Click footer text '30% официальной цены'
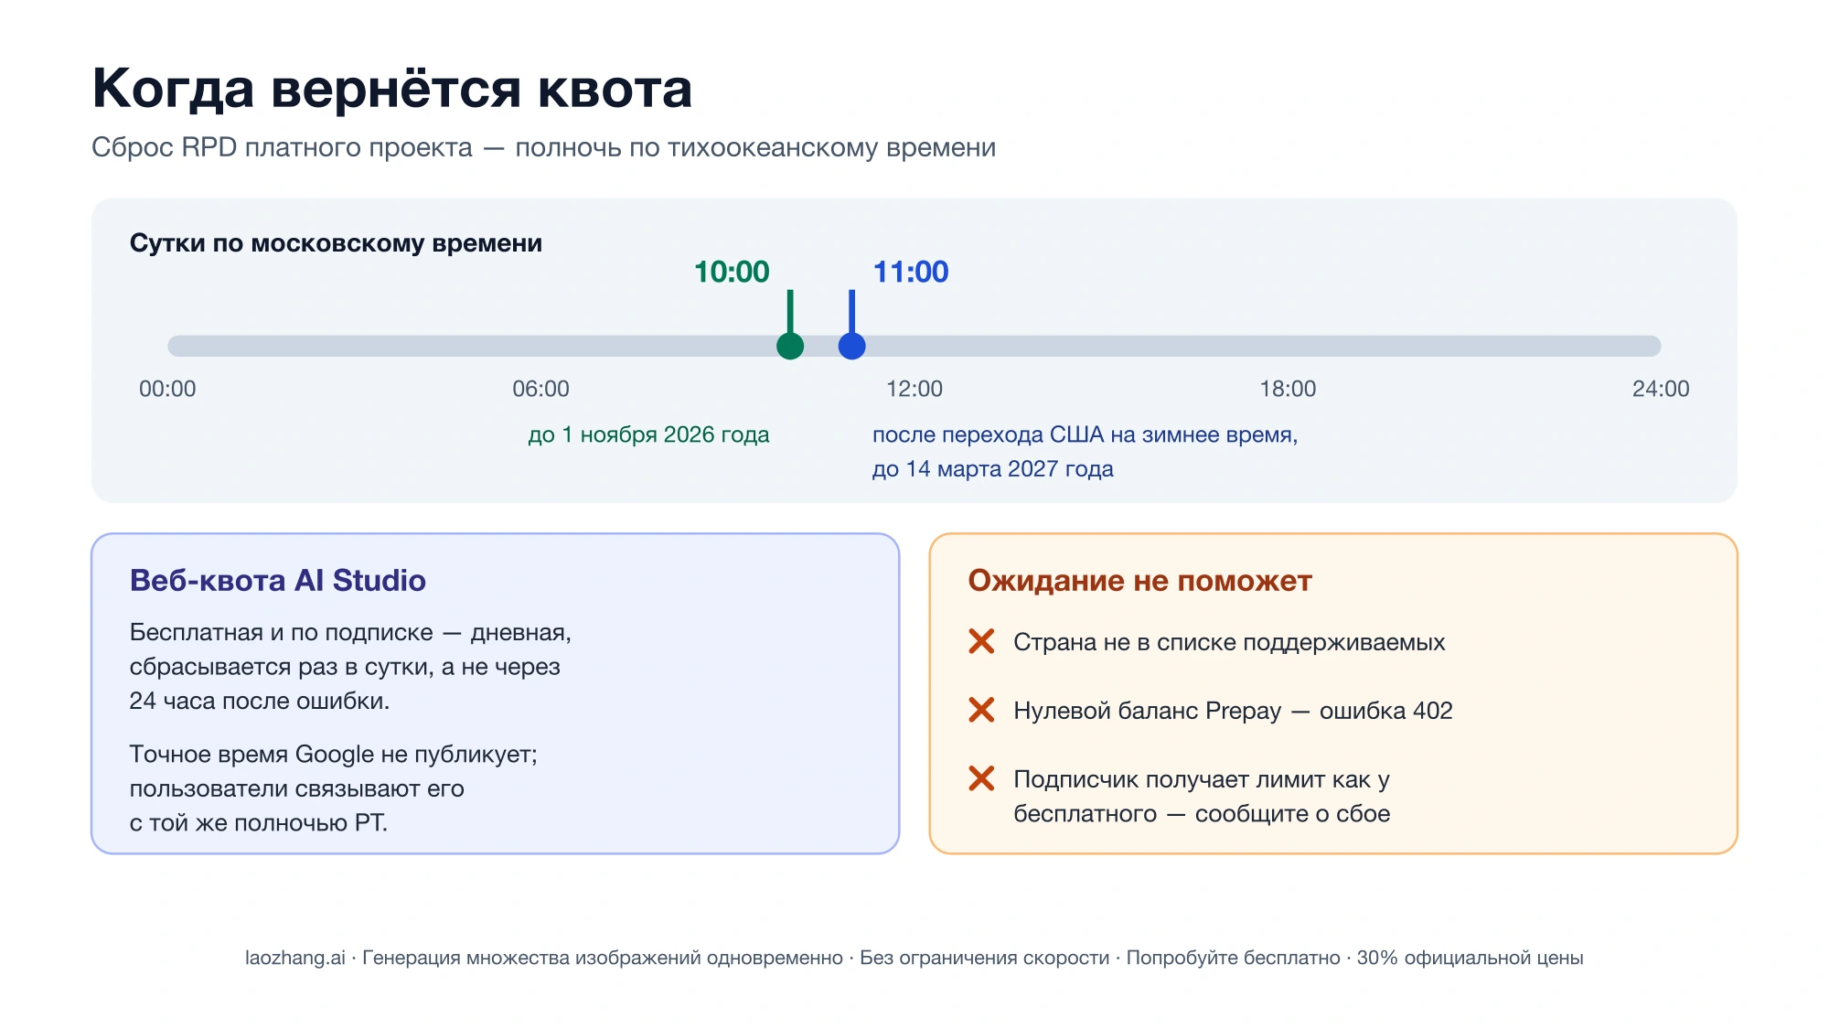 point(1470,958)
